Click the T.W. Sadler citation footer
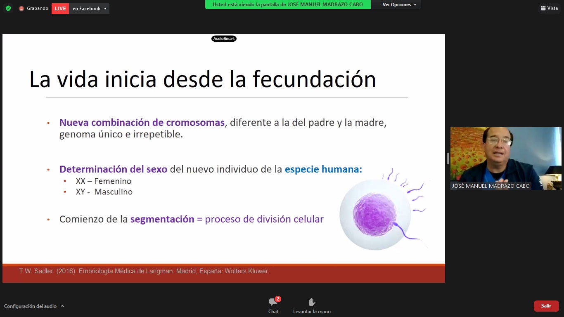The height and width of the screenshot is (317, 564). click(144, 271)
